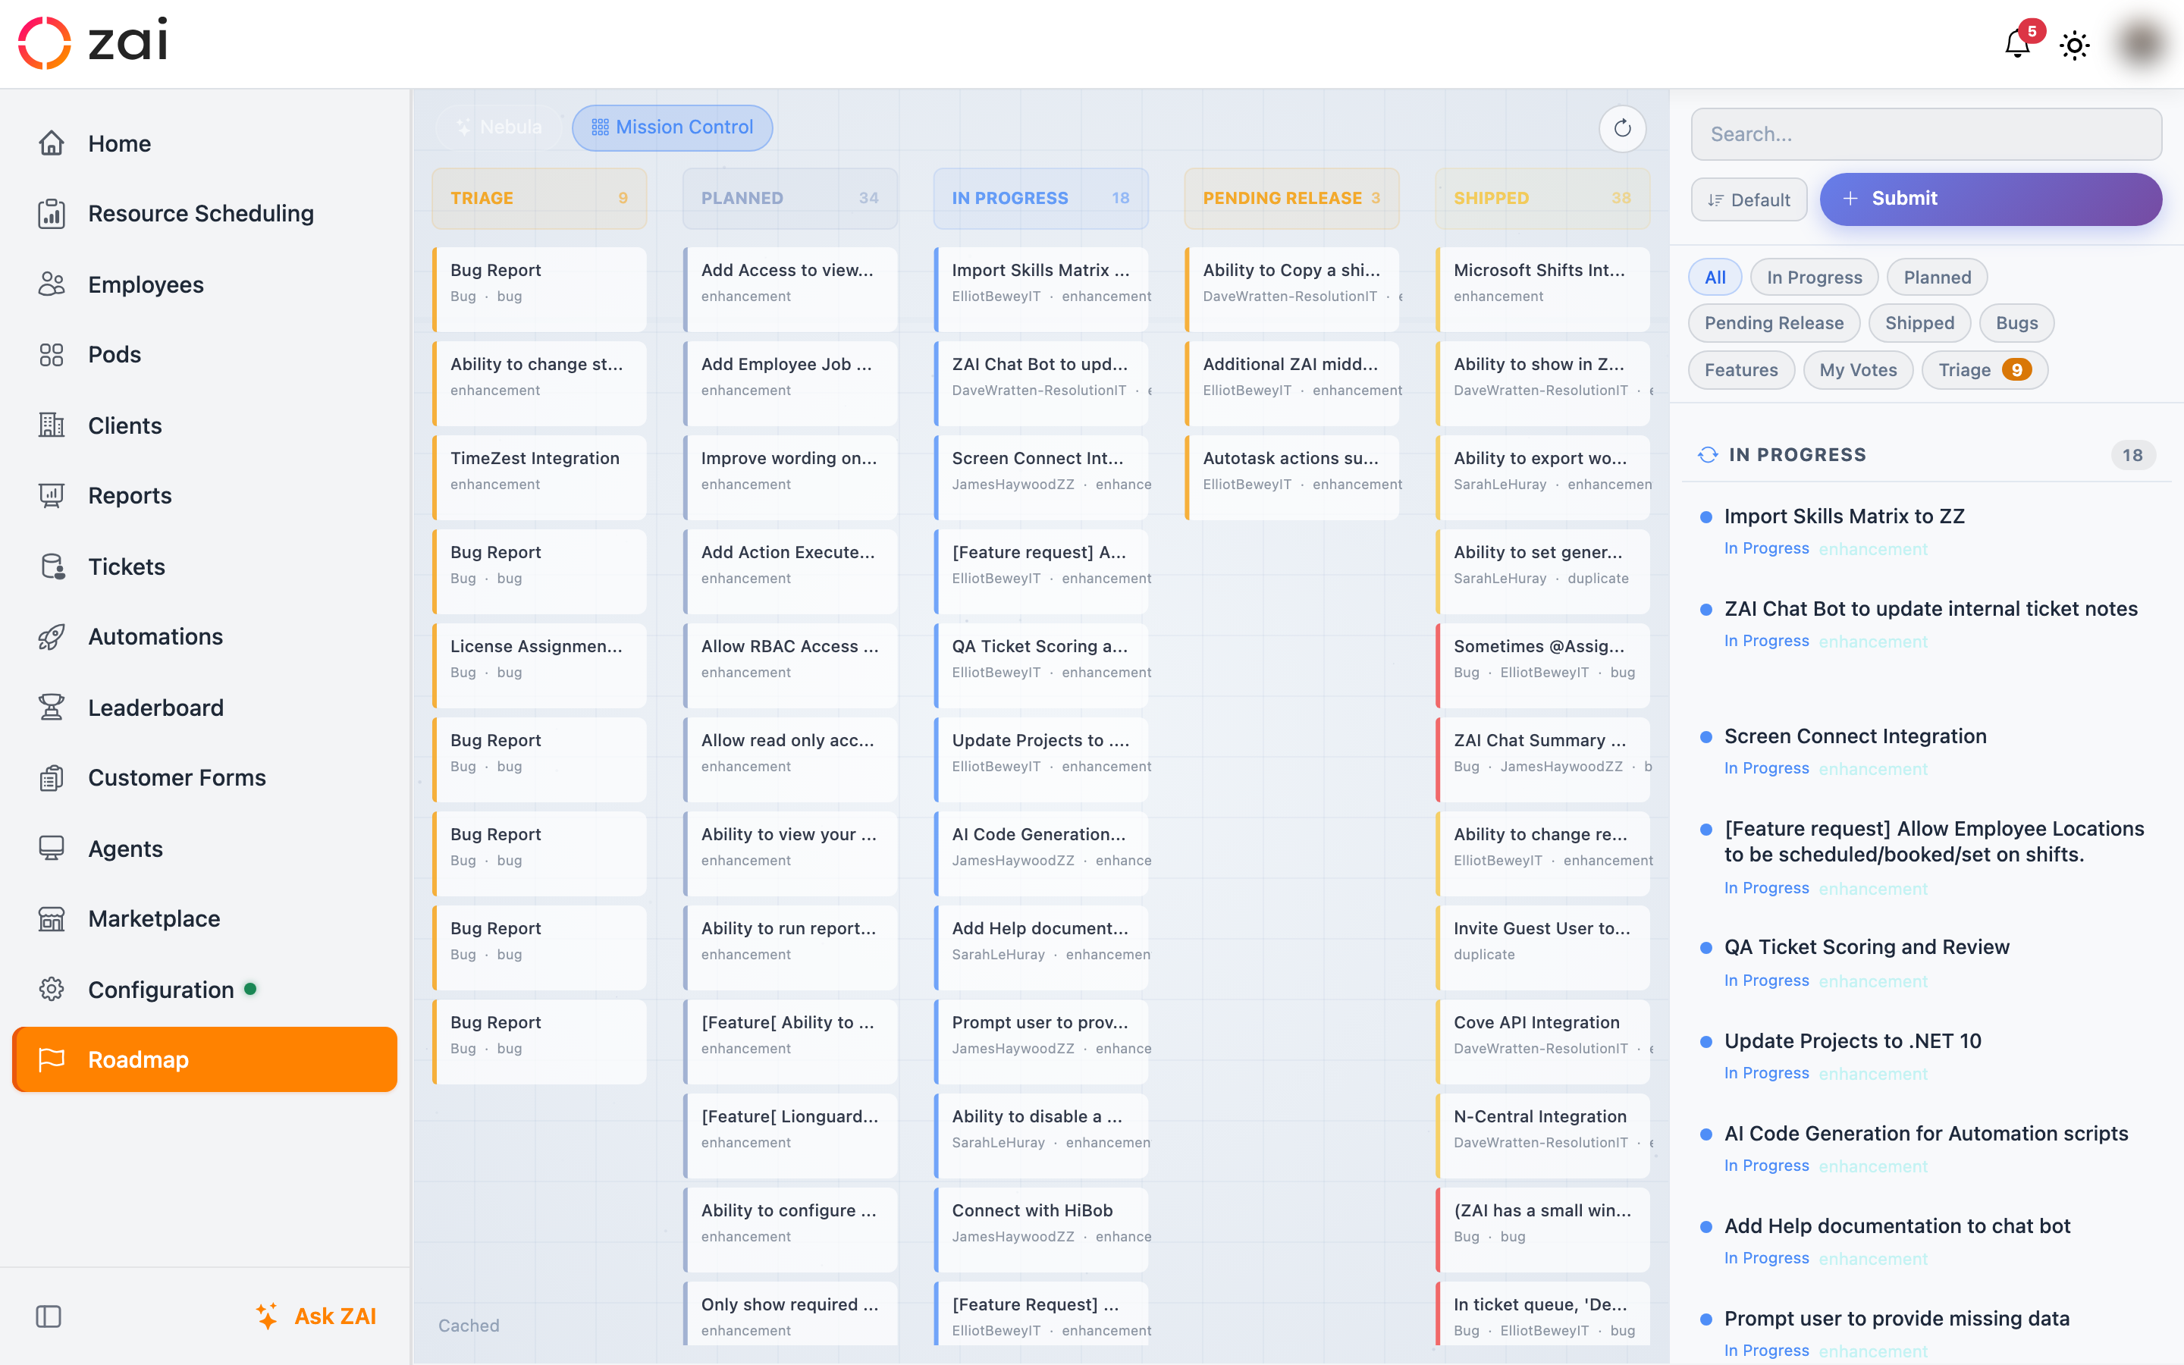Switch to the Nebula view tab
This screenshot has height=1365, width=2184.
coord(499,127)
